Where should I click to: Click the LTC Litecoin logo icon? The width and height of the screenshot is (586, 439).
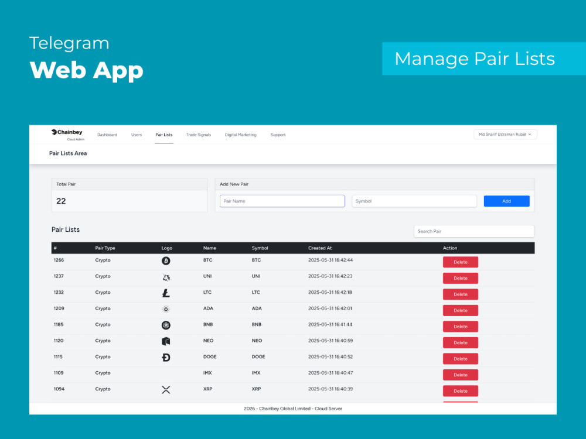click(x=166, y=293)
